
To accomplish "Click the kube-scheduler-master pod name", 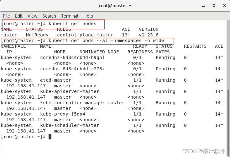I will pos(70,125).
